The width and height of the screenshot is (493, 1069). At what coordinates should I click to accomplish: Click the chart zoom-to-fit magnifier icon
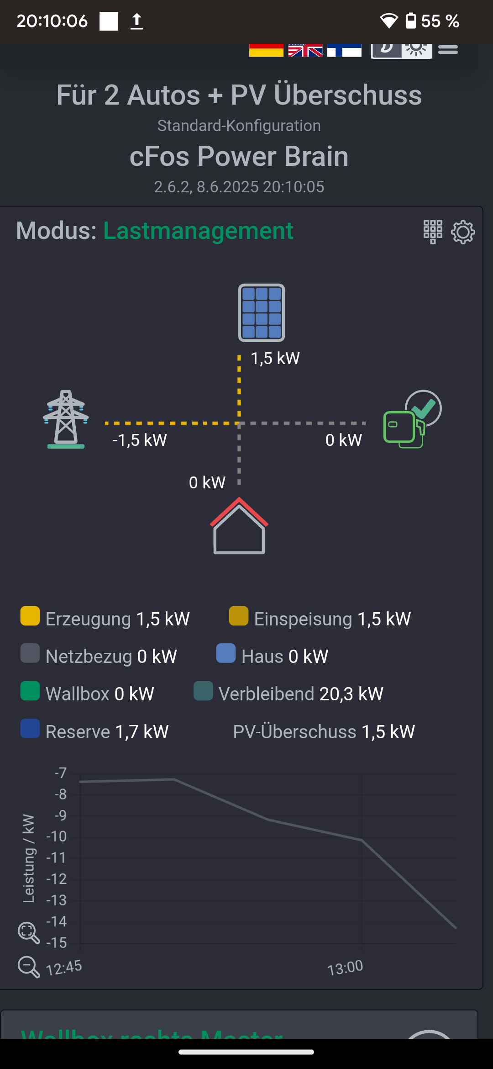coord(29,932)
